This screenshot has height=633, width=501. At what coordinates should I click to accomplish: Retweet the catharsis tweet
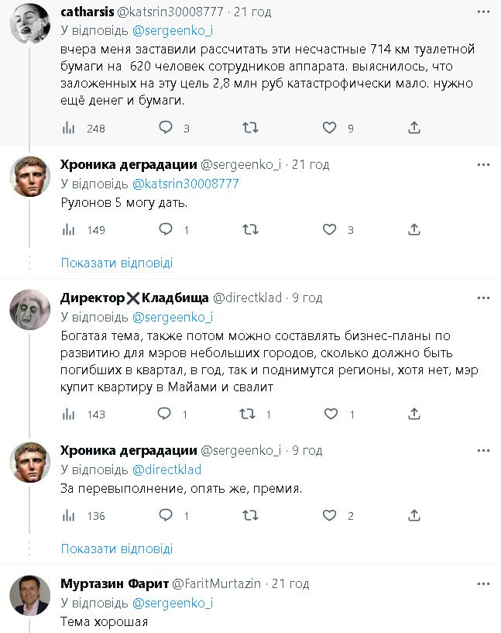[x=250, y=128]
